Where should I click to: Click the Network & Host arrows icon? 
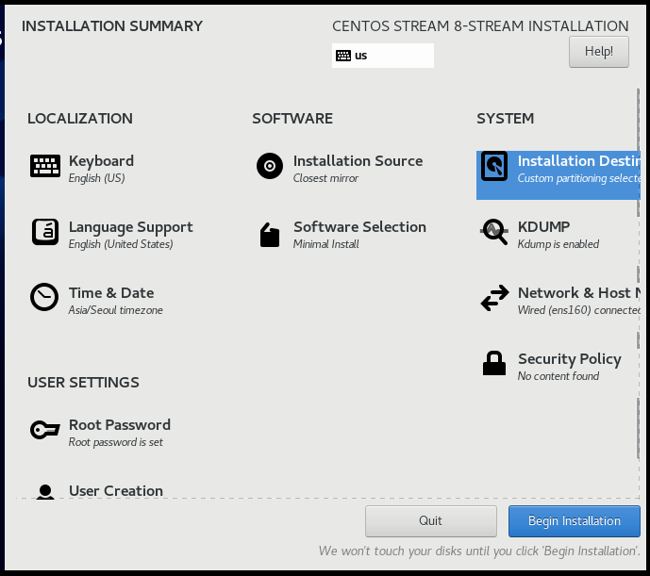coord(494,298)
